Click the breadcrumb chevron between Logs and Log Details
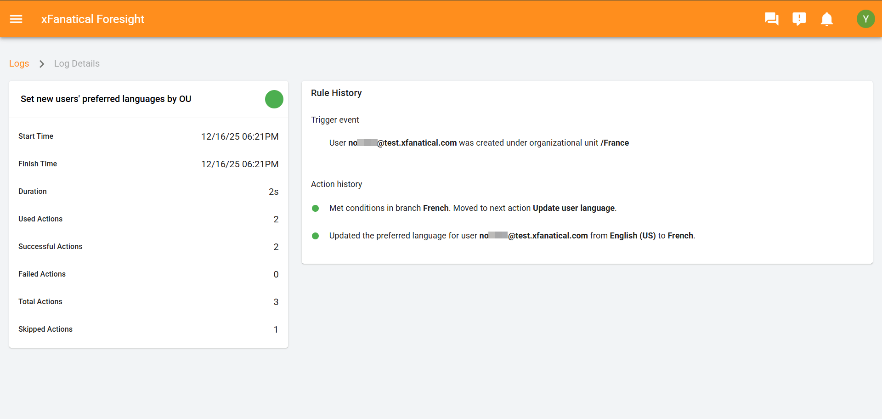The image size is (882, 419). 41,64
